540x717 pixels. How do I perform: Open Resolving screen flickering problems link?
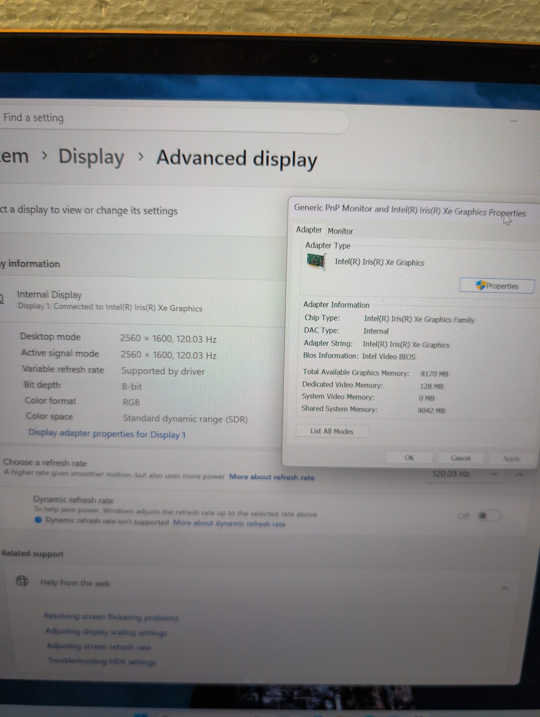click(x=112, y=617)
